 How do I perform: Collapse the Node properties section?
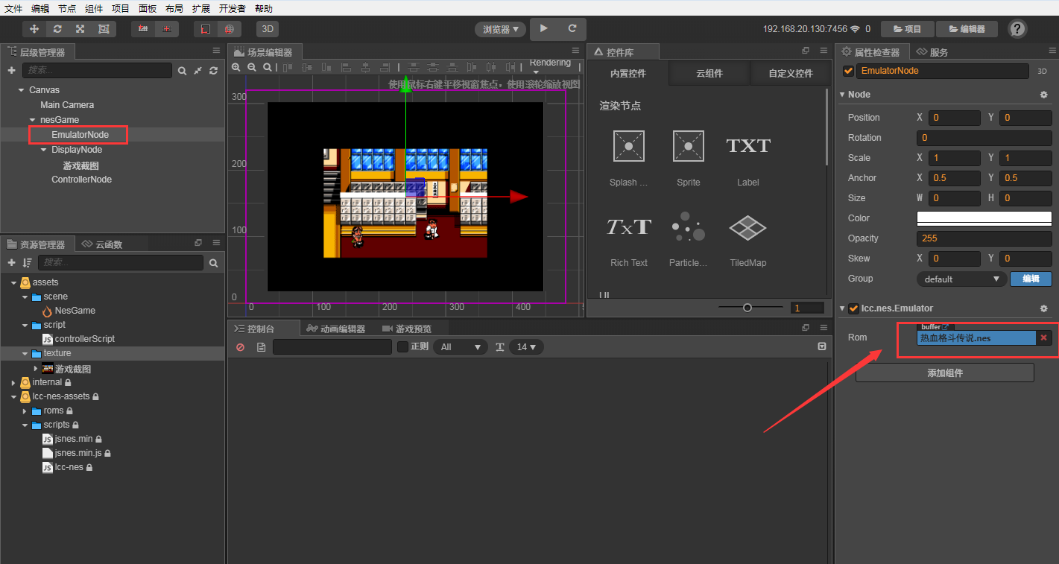click(842, 95)
